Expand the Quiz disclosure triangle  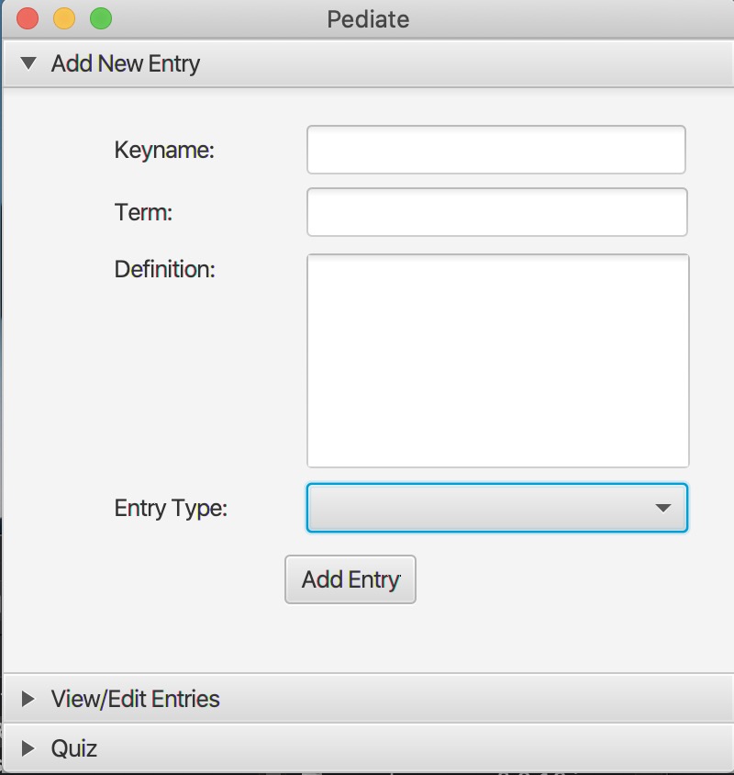pyautogui.click(x=28, y=749)
